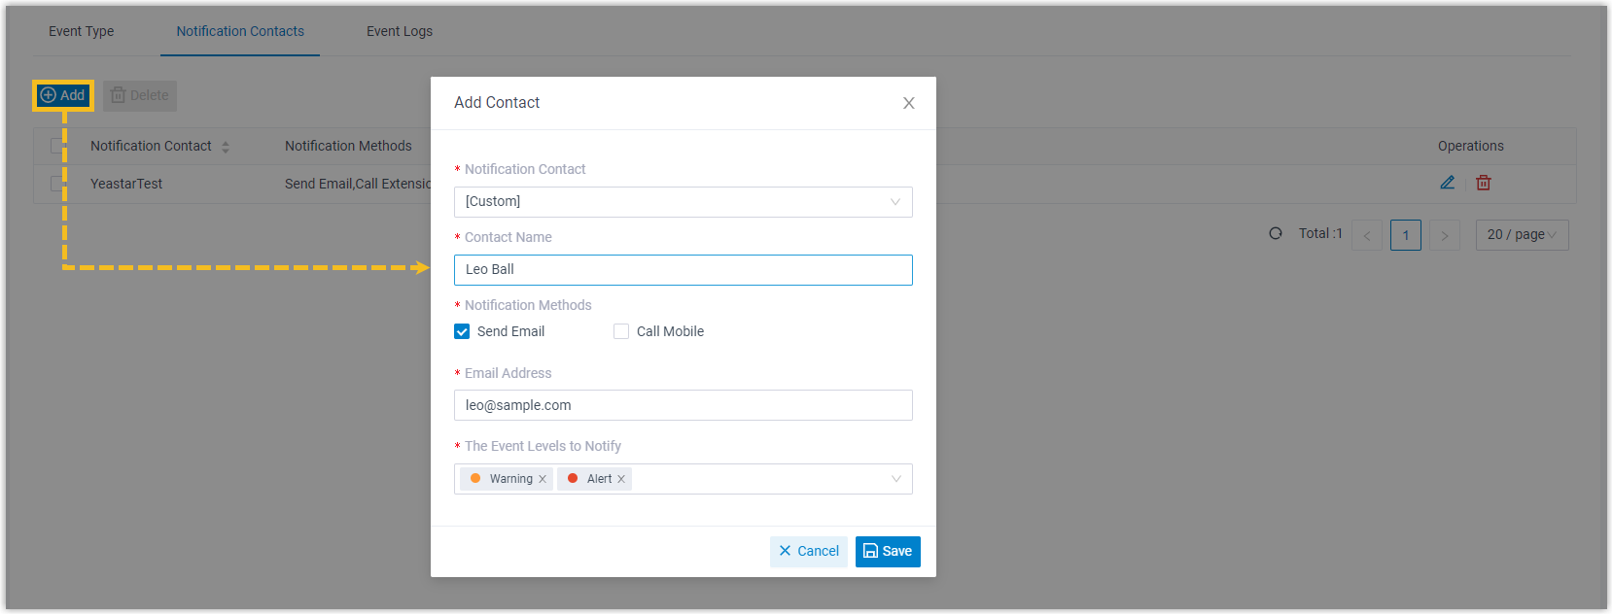
Task: Click the Email Address input field
Action: pyautogui.click(x=683, y=405)
